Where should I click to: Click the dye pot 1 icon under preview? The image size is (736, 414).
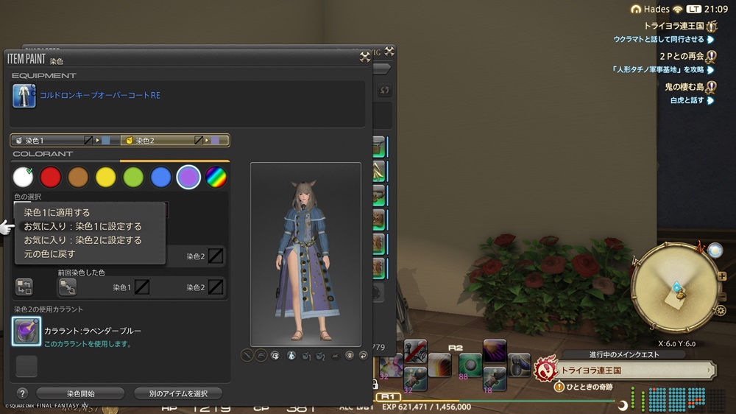coord(306,356)
